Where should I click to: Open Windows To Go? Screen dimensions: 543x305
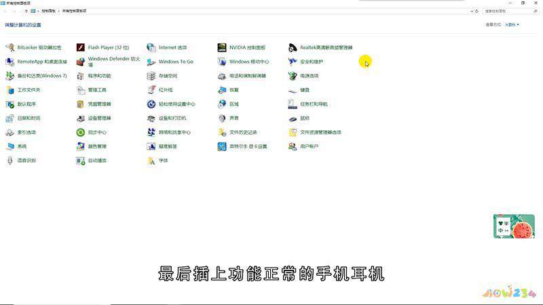[170, 62]
